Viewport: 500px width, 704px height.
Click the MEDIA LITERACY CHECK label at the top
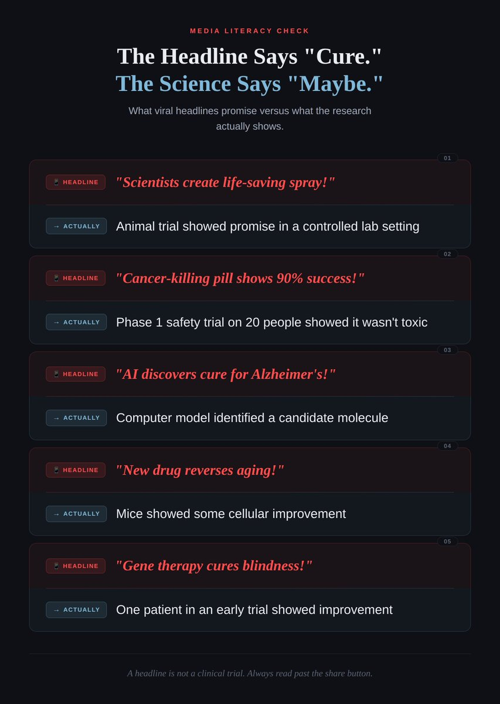(250, 31)
